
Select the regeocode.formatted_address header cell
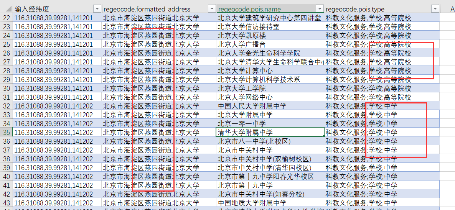[159, 9]
